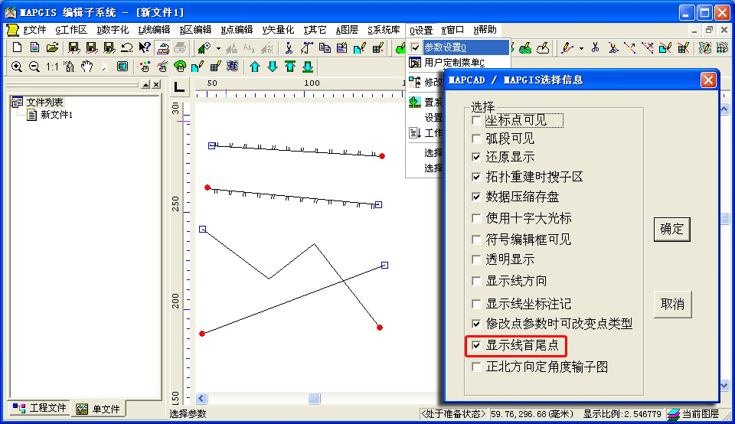Image resolution: width=735 pixels, height=424 pixels.
Task: Click the move-to-top arrow icon
Action: [290, 67]
